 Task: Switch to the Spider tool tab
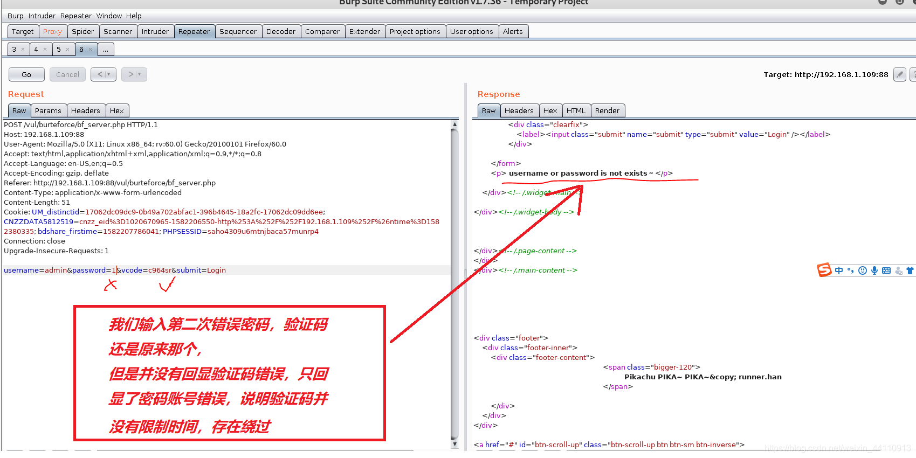coord(83,31)
